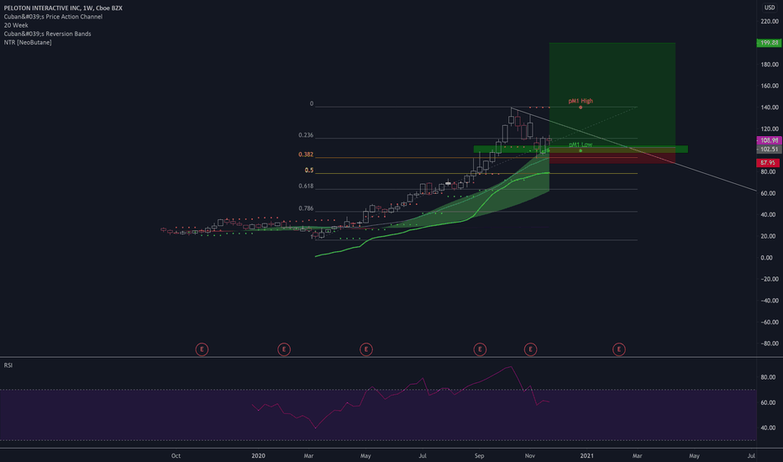Select the NTR [NeoButane] indicator legend

click(28, 43)
